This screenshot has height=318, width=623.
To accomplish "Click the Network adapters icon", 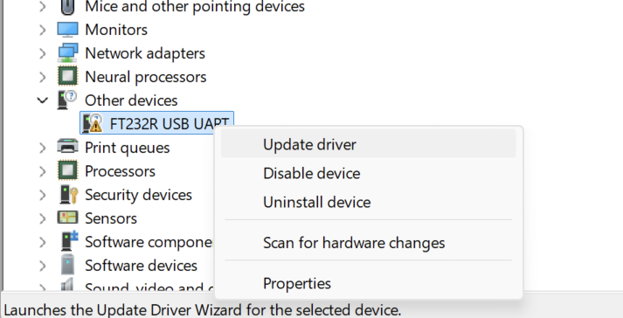I will point(67,53).
